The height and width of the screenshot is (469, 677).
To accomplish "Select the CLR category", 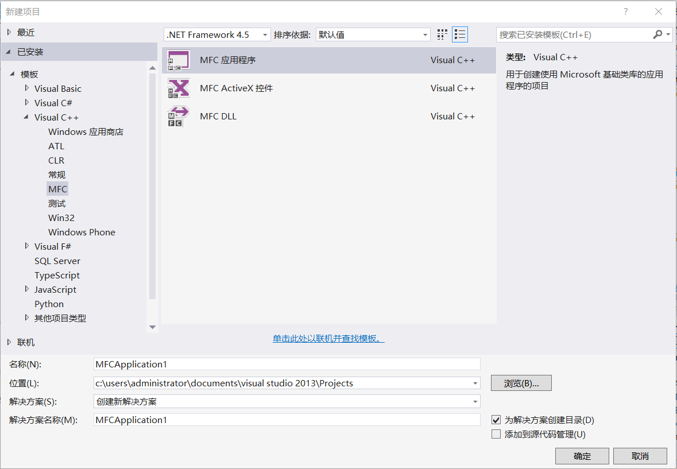I will (56, 161).
